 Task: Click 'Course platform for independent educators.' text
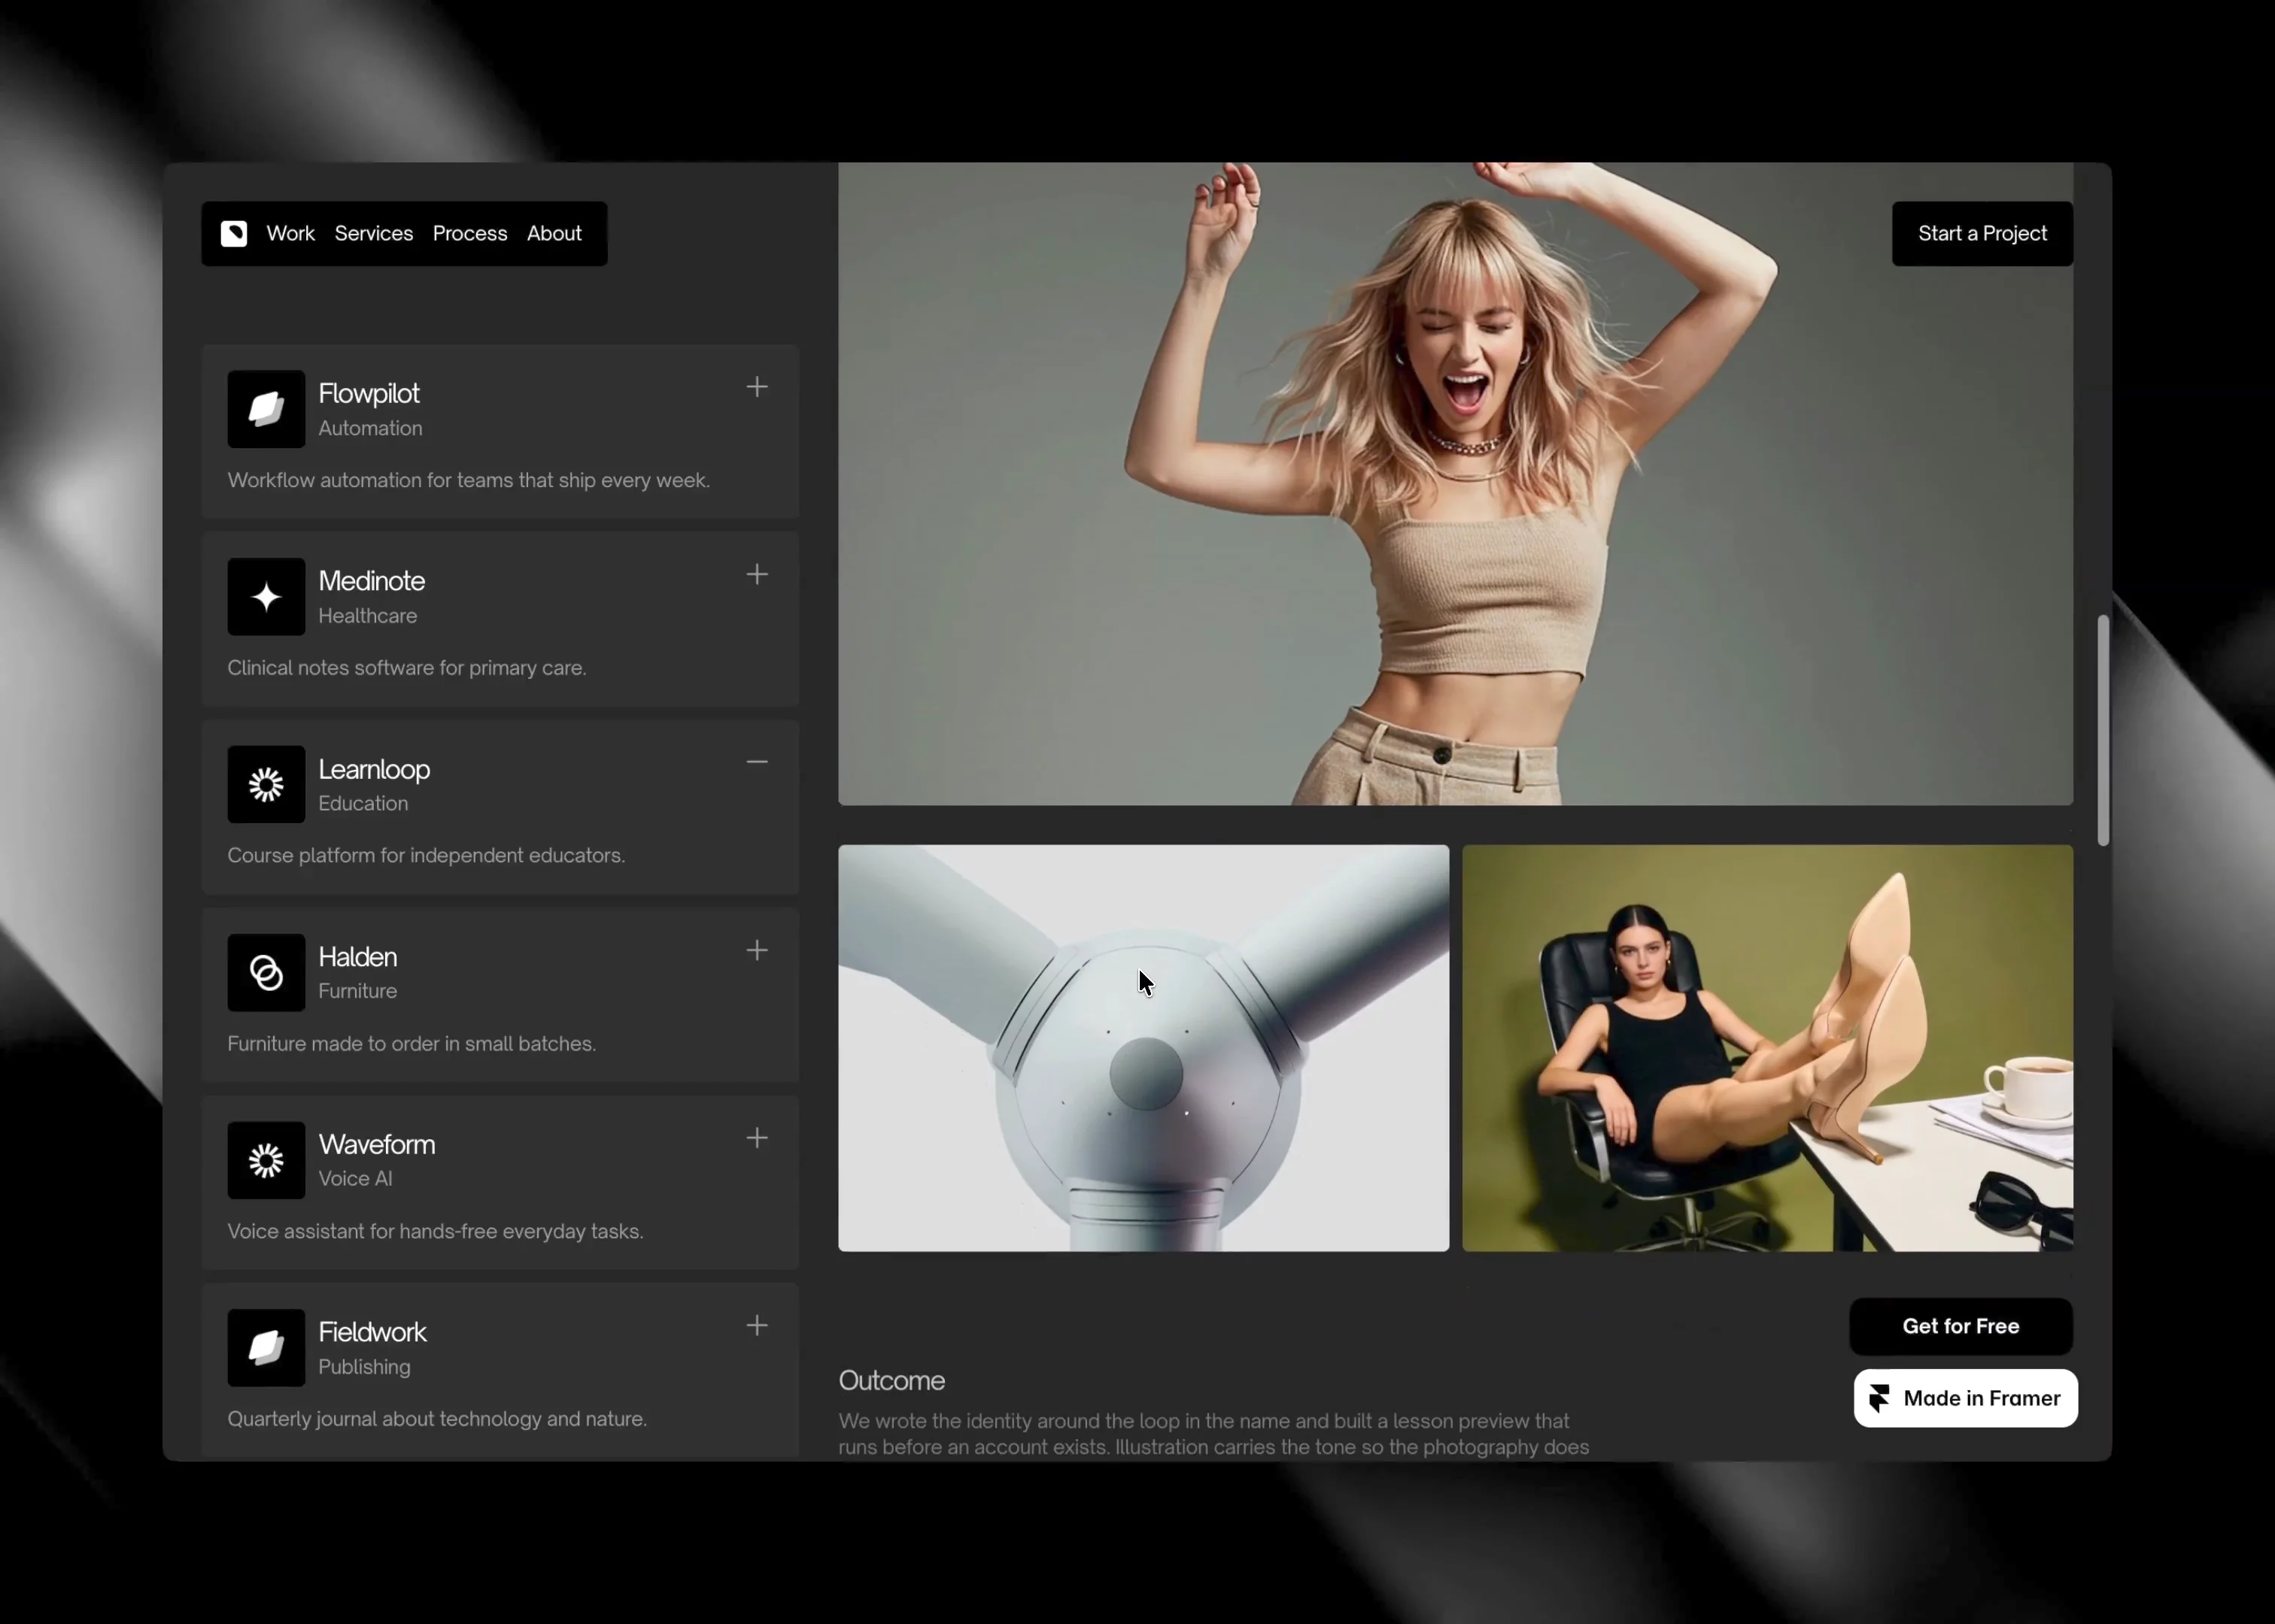(x=427, y=856)
